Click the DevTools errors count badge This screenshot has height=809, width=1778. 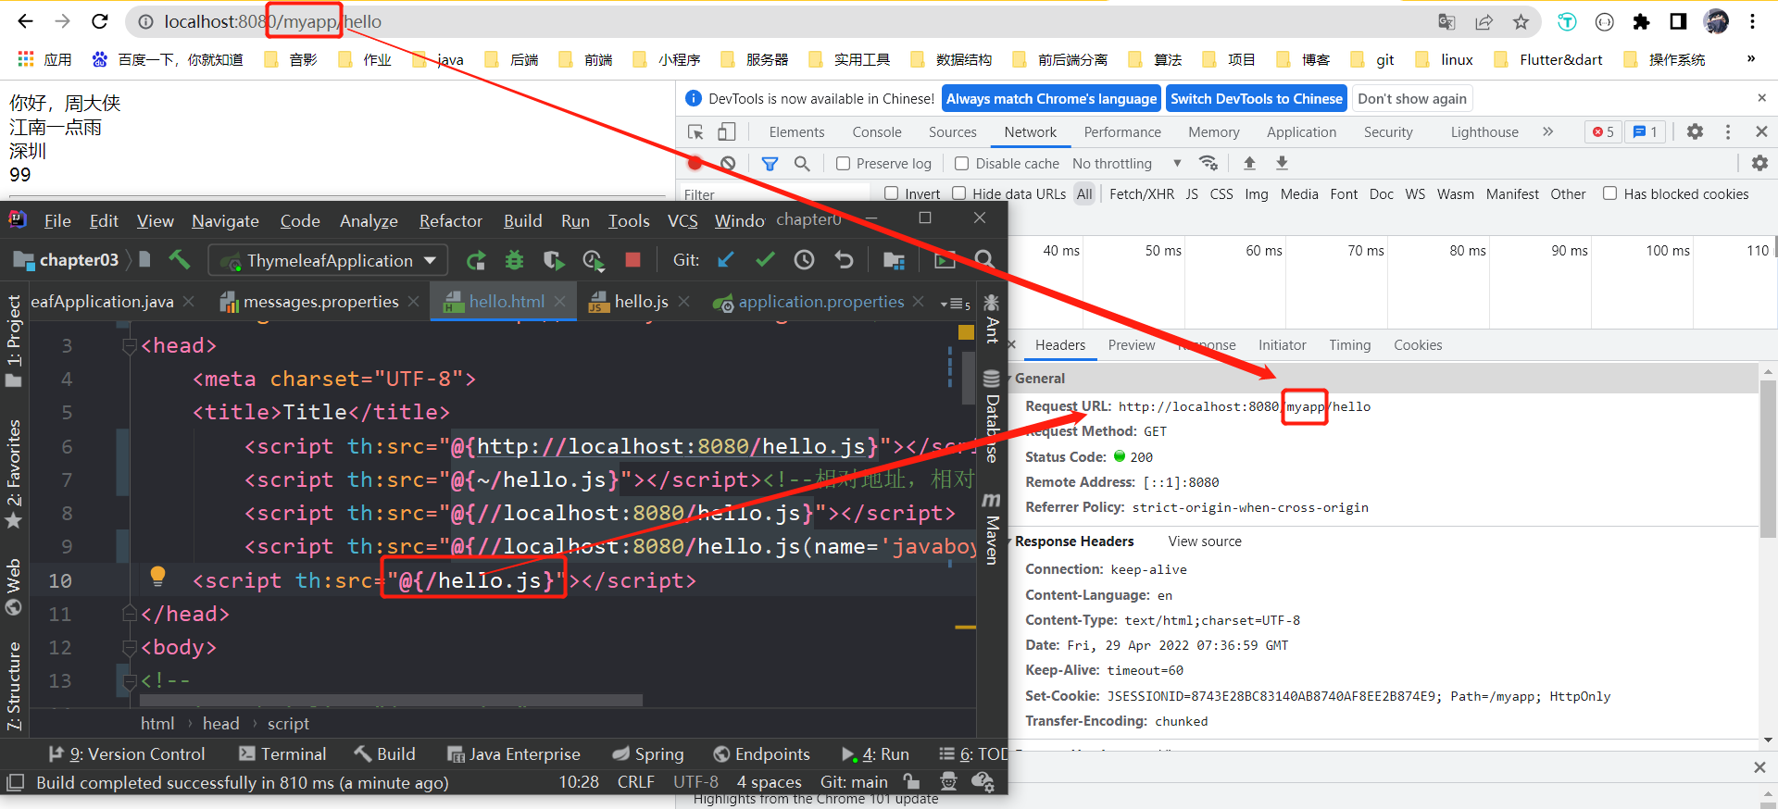1603,132
